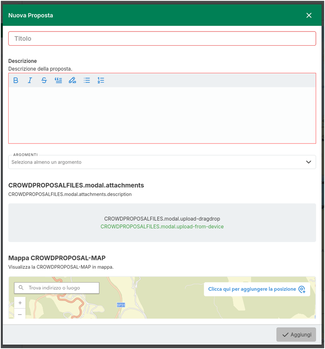Apply strikethrough text formatting
325x349 pixels.
(44, 81)
